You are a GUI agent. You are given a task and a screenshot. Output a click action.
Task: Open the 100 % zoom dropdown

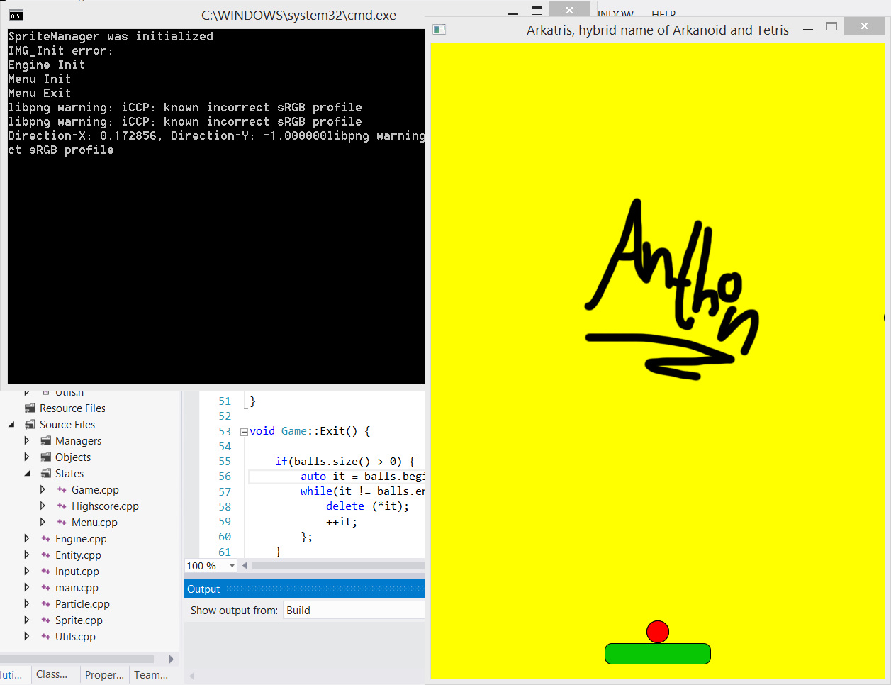(x=232, y=566)
